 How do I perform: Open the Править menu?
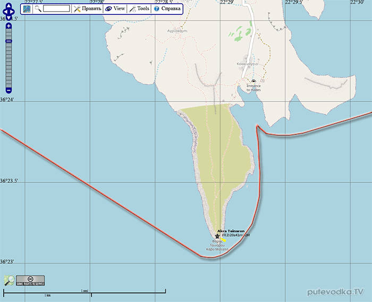91,9
